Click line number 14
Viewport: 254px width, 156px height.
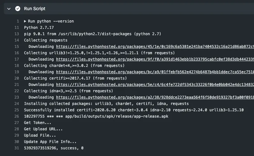(17, 40)
